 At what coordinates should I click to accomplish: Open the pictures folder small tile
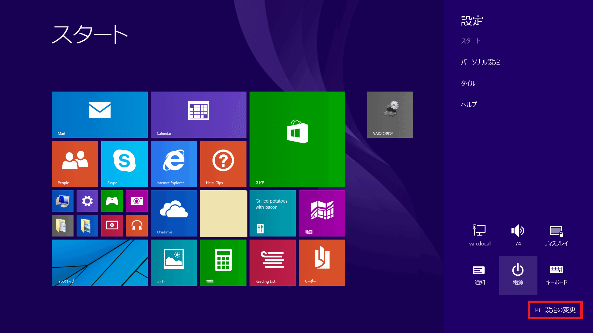click(x=87, y=226)
